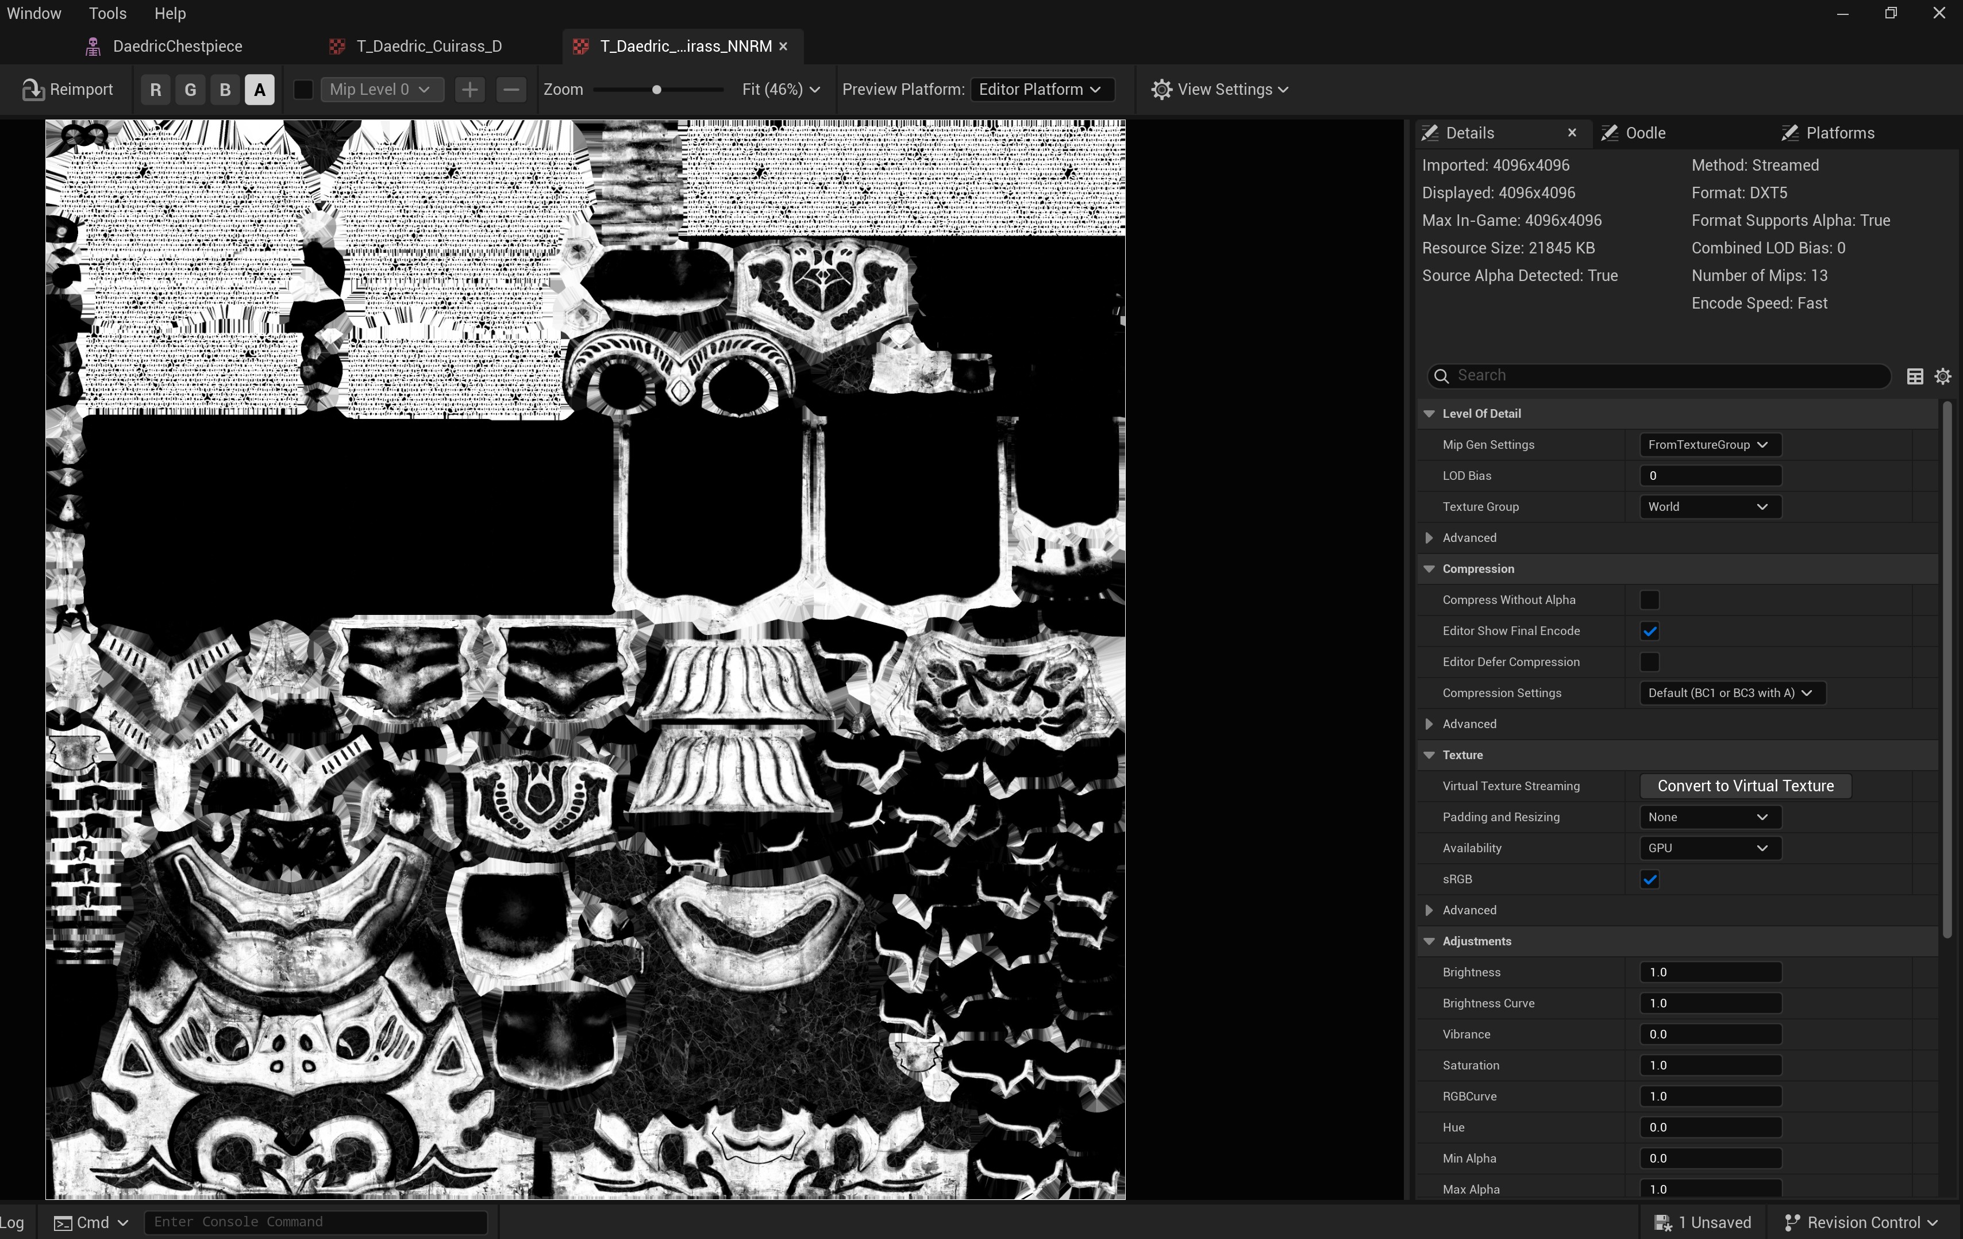Edit the Vibrance value field
1963x1239 pixels.
click(1710, 1034)
